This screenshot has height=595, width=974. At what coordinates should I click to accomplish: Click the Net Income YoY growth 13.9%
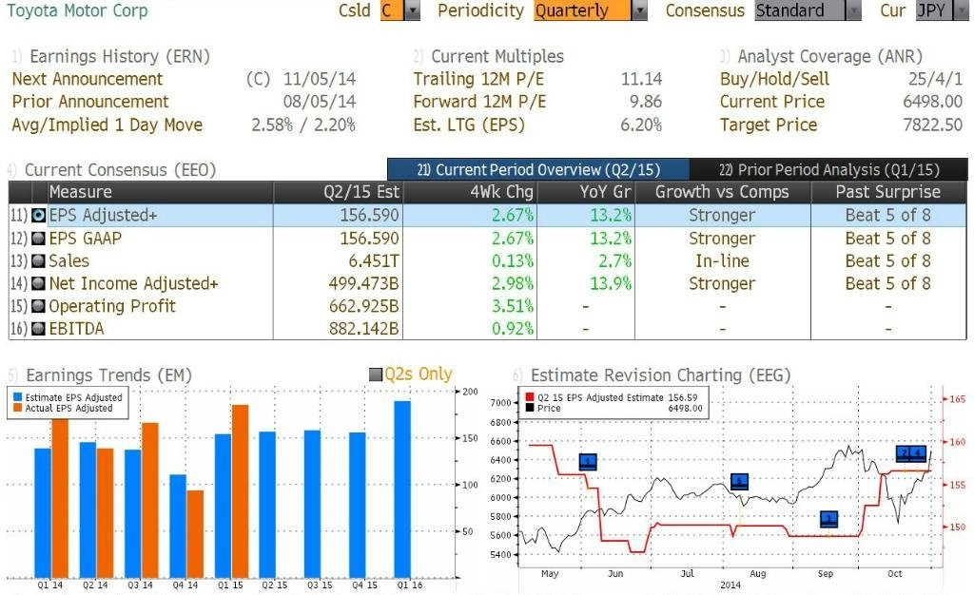tap(611, 283)
